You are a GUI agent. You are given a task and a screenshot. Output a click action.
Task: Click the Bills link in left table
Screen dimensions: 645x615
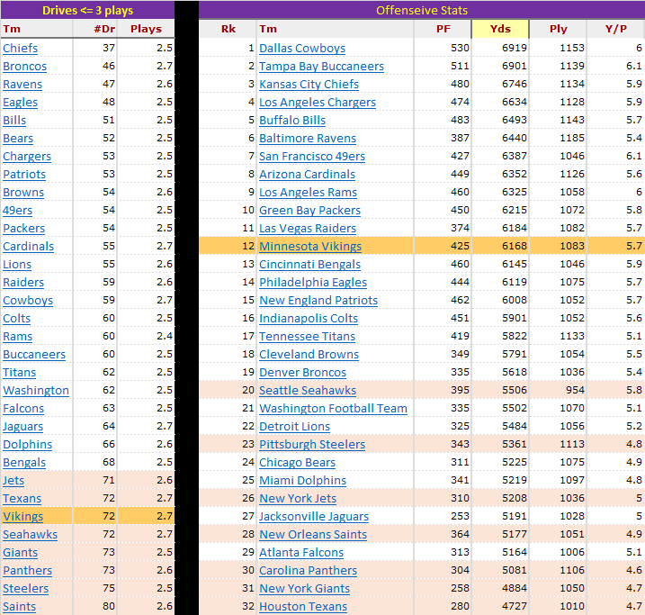click(14, 120)
